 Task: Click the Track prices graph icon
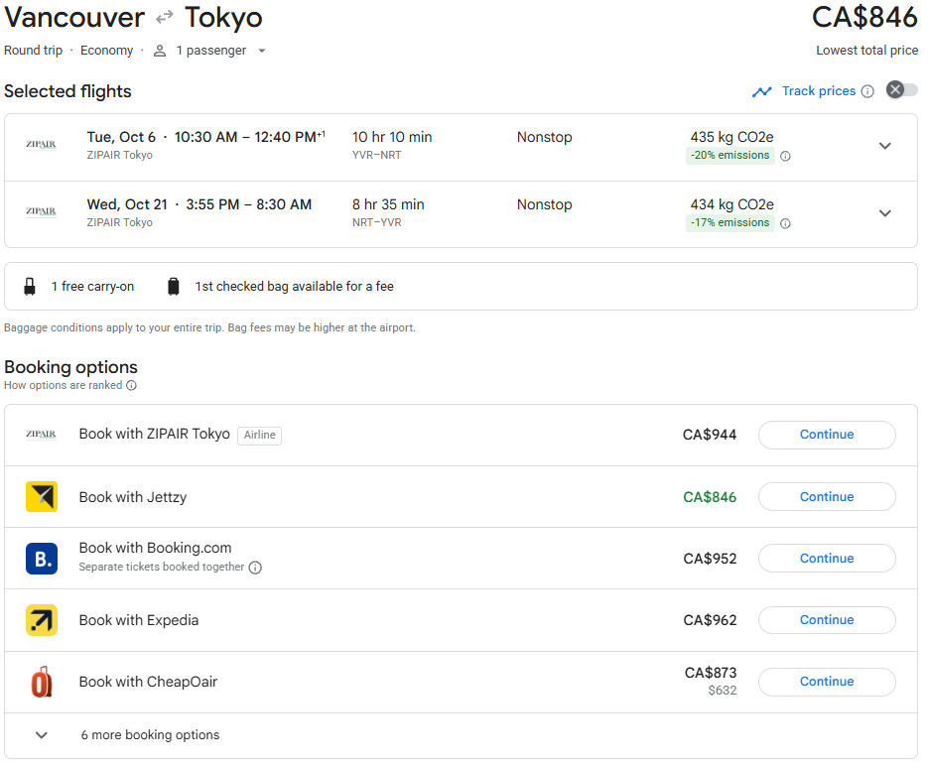tap(761, 91)
